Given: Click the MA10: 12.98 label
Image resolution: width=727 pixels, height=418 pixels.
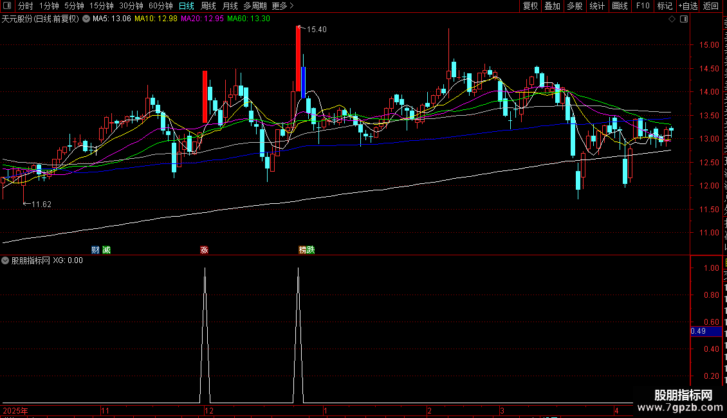Looking at the screenshot, I should 156,19.
